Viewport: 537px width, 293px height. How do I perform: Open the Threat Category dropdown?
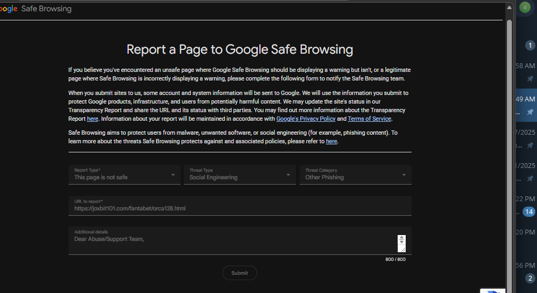coord(355,174)
